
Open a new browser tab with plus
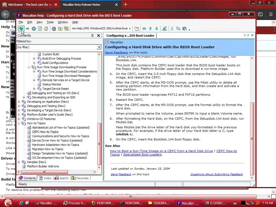[x=126, y=5]
